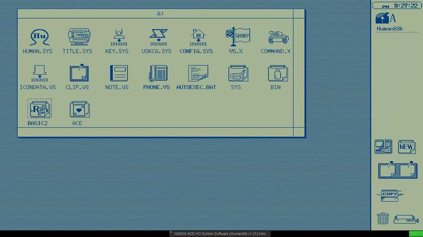Click the A: window's horizontal scrollbar
423x237 pixels.
point(155,132)
